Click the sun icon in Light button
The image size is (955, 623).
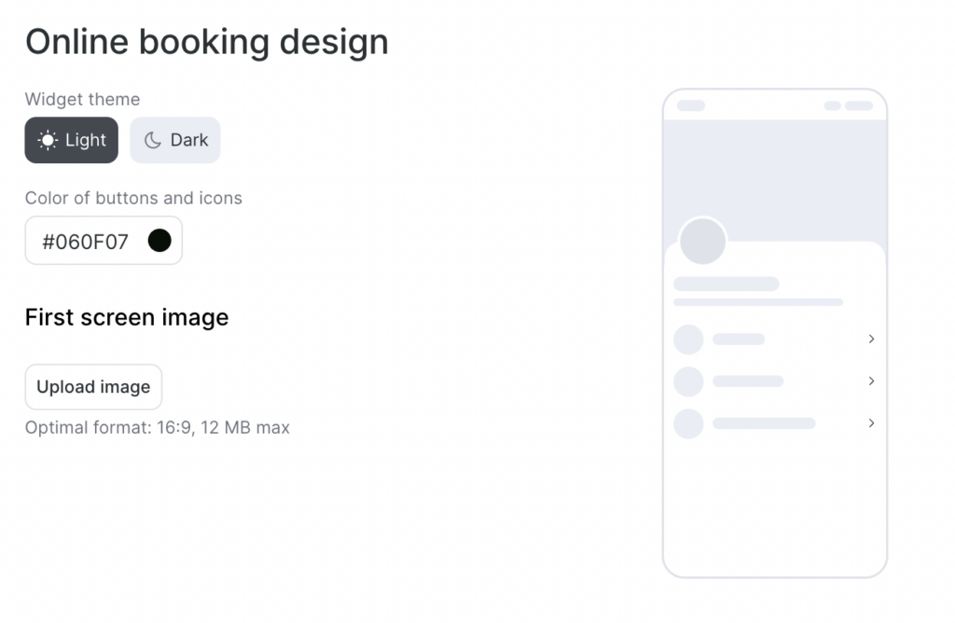tap(48, 140)
